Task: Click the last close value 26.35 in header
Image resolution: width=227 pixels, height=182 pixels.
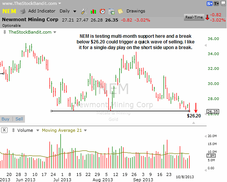Action: coord(112,20)
